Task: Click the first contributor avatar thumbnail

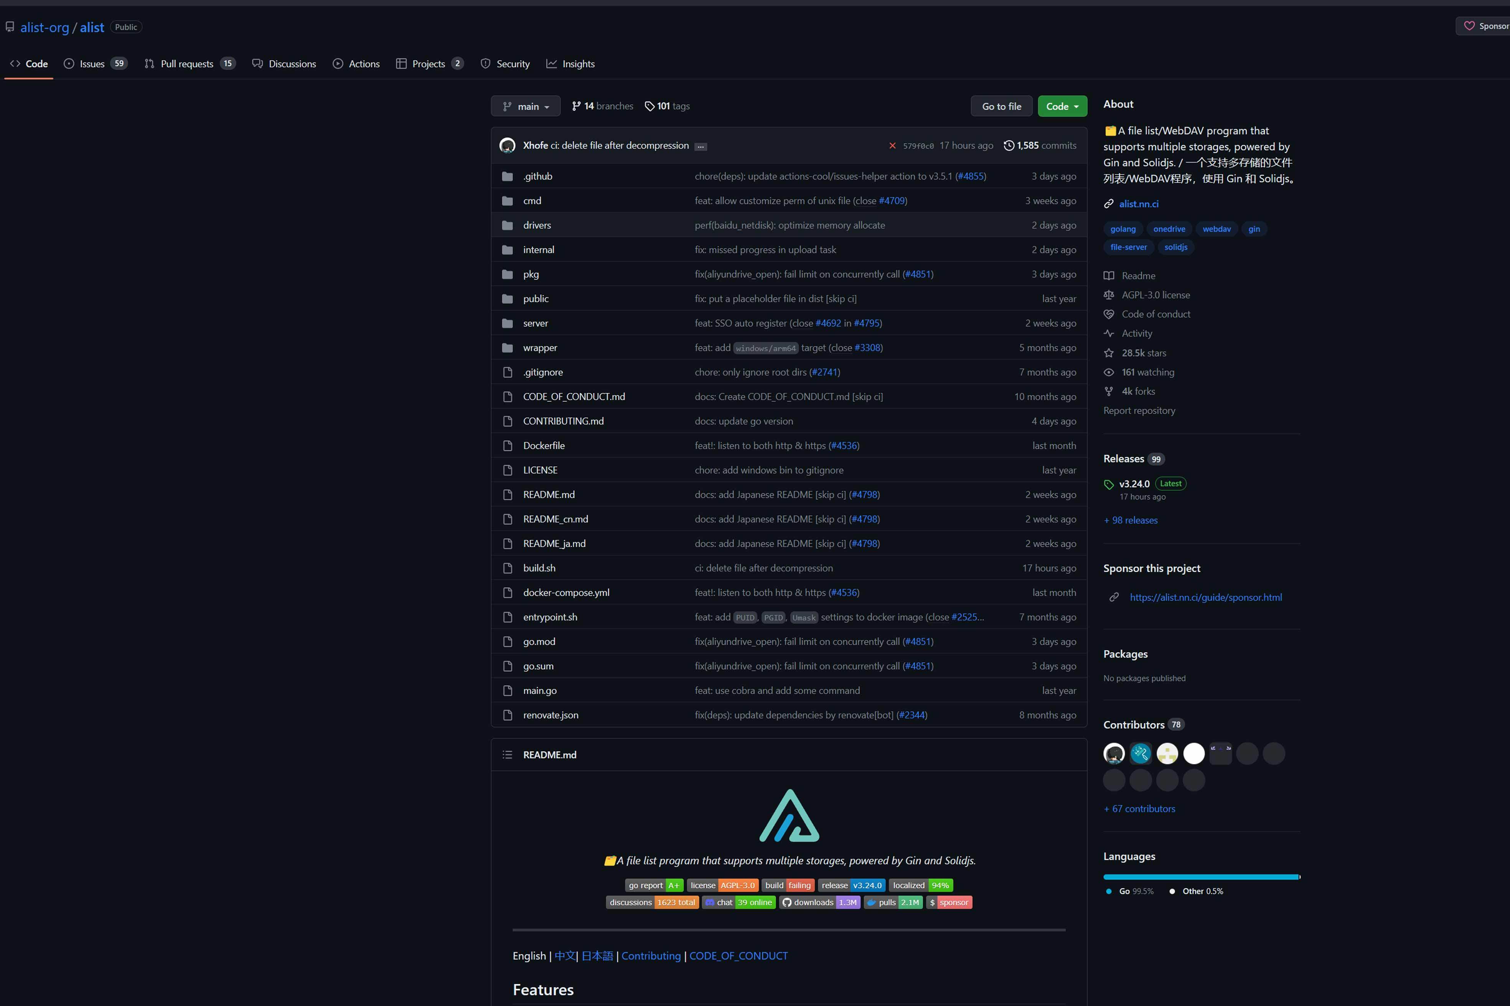Action: [1113, 753]
